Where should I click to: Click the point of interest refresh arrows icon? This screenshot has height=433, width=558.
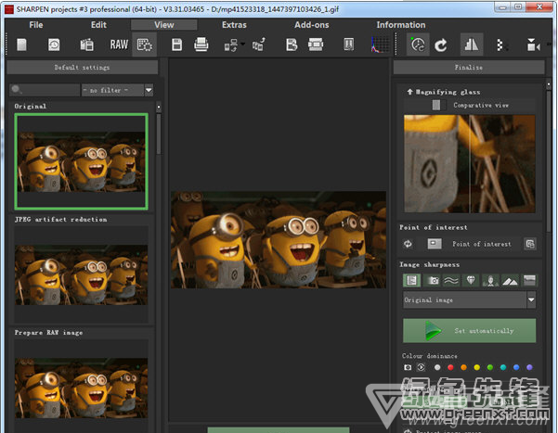[408, 244]
